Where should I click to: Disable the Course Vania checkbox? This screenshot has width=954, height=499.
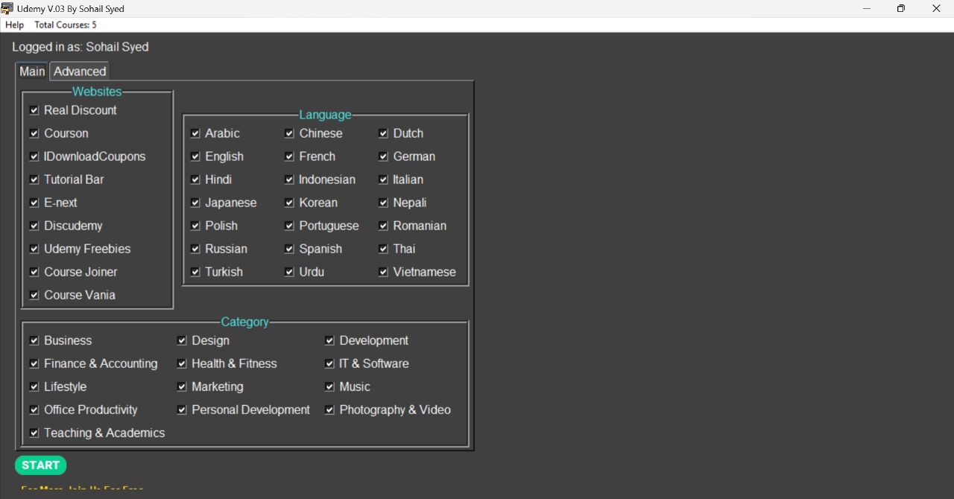point(34,295)
